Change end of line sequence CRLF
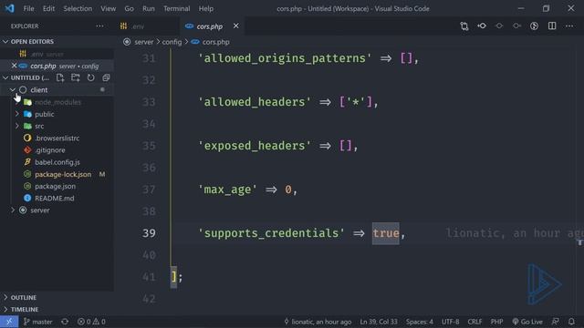 [x=474, y=322]
